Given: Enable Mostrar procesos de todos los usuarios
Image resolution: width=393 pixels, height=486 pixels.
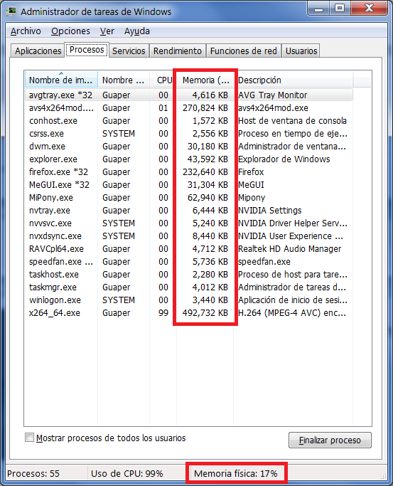Looking at the screenshot, I should click(x=29, y=438).
